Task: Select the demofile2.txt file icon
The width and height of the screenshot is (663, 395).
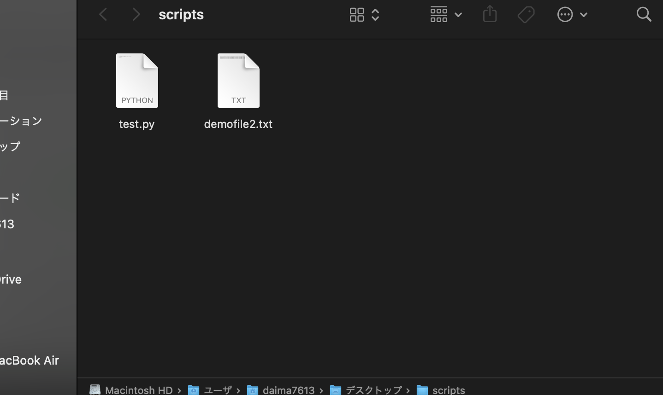Action: click(x=238, y=80)
